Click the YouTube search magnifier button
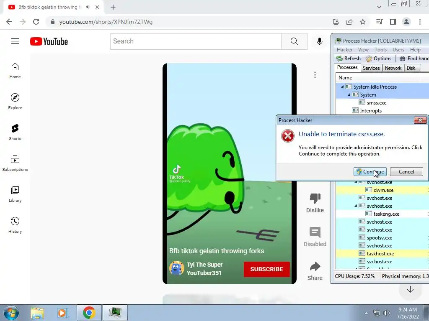This screenshot has width=429, height=321. (x=295, y=41)
